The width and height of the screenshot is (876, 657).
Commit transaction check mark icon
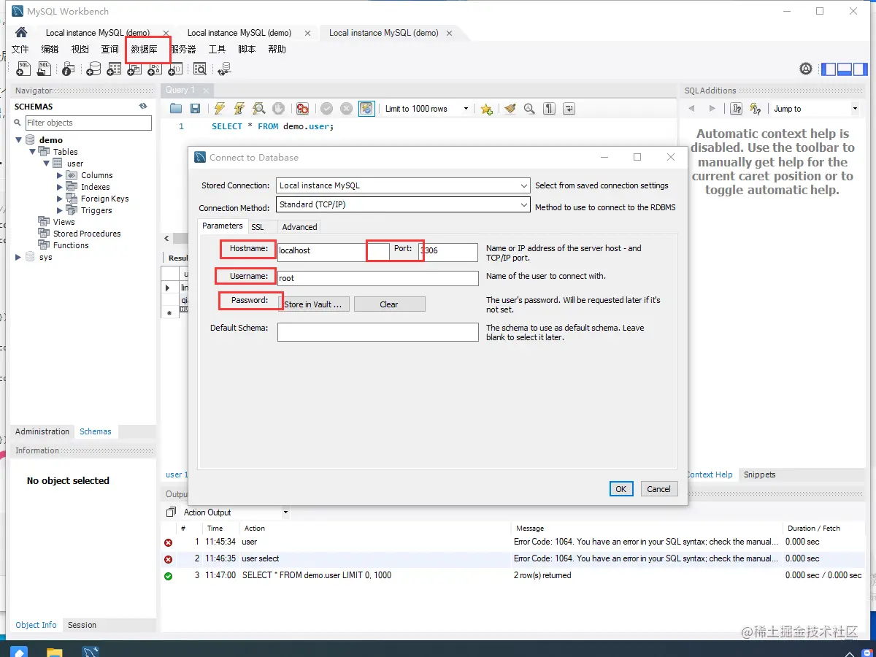point(326,109)
